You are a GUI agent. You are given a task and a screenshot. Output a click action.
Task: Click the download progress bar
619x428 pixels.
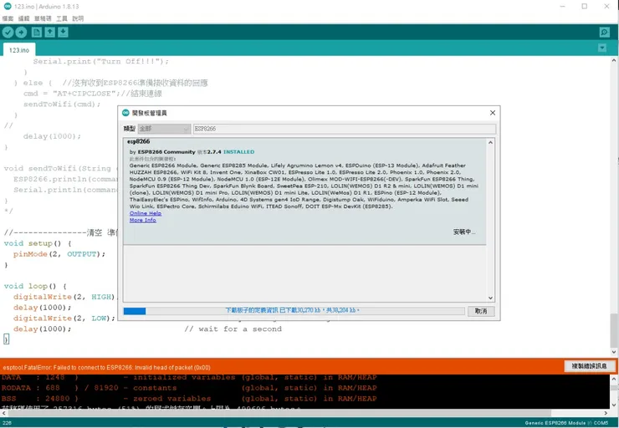click(x=294, y=311)
